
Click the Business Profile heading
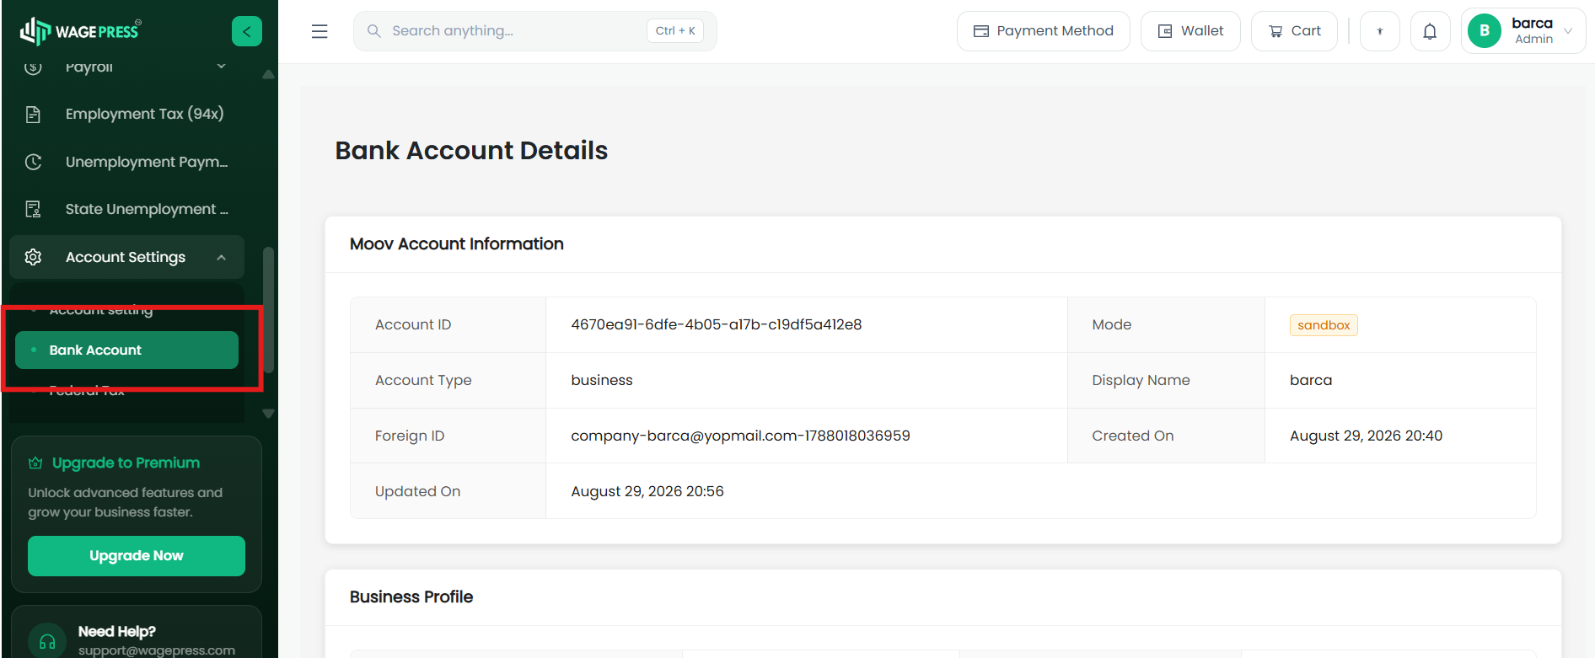(x=411, y=597)
